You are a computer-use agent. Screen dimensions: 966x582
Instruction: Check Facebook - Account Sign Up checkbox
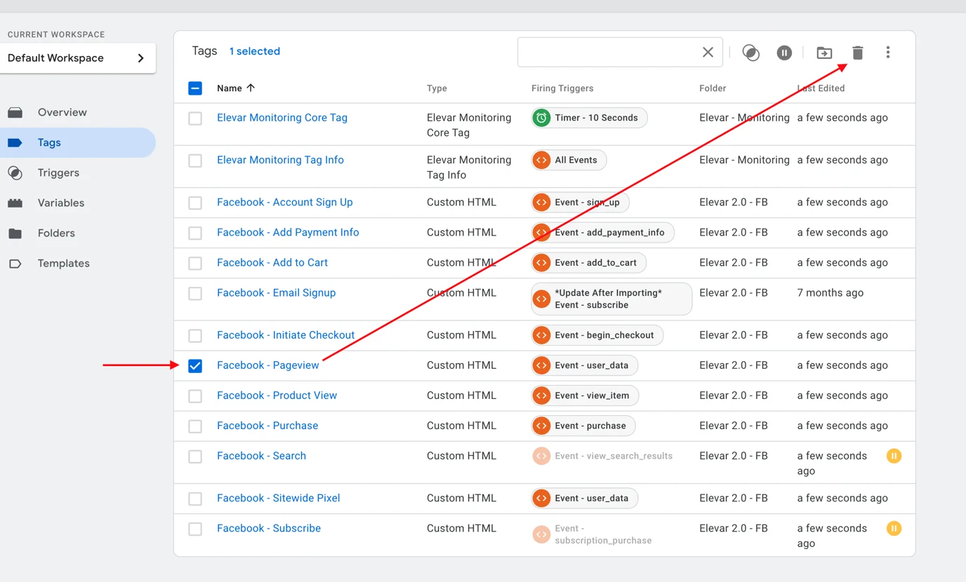click(195, 203)
